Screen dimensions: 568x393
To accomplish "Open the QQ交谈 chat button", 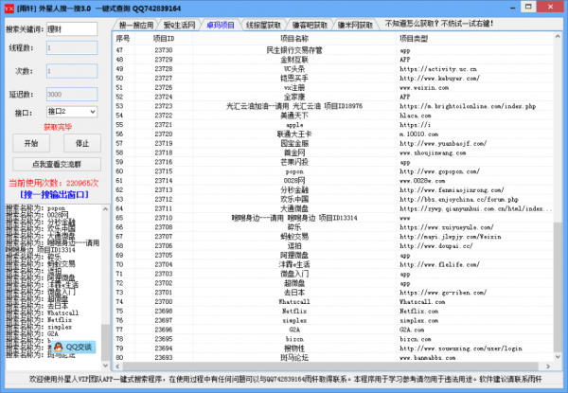I will [73, 347].
